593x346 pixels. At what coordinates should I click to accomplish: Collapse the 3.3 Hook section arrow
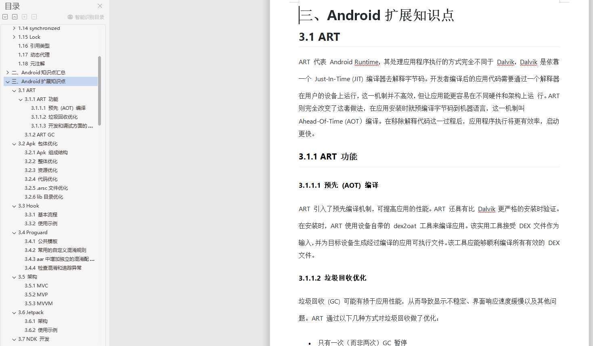coord(14,206)
